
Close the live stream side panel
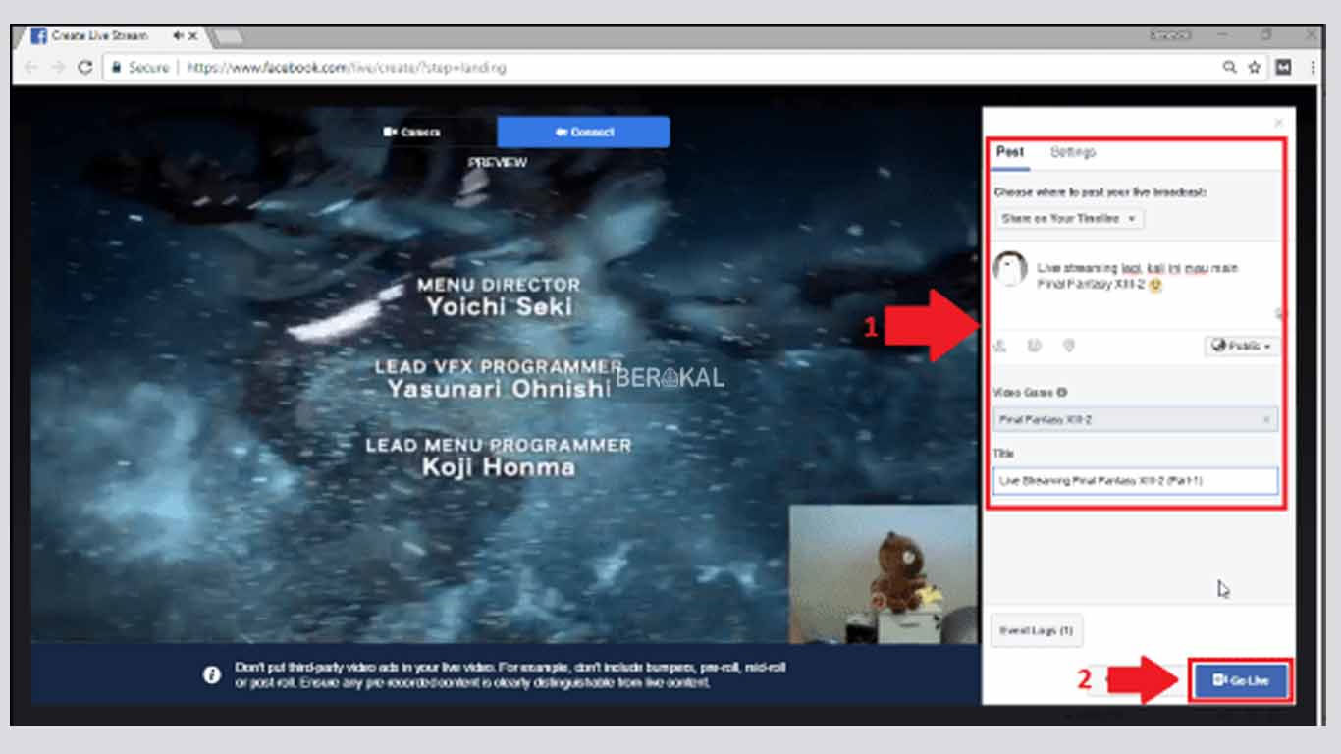tap(1278, 123)
